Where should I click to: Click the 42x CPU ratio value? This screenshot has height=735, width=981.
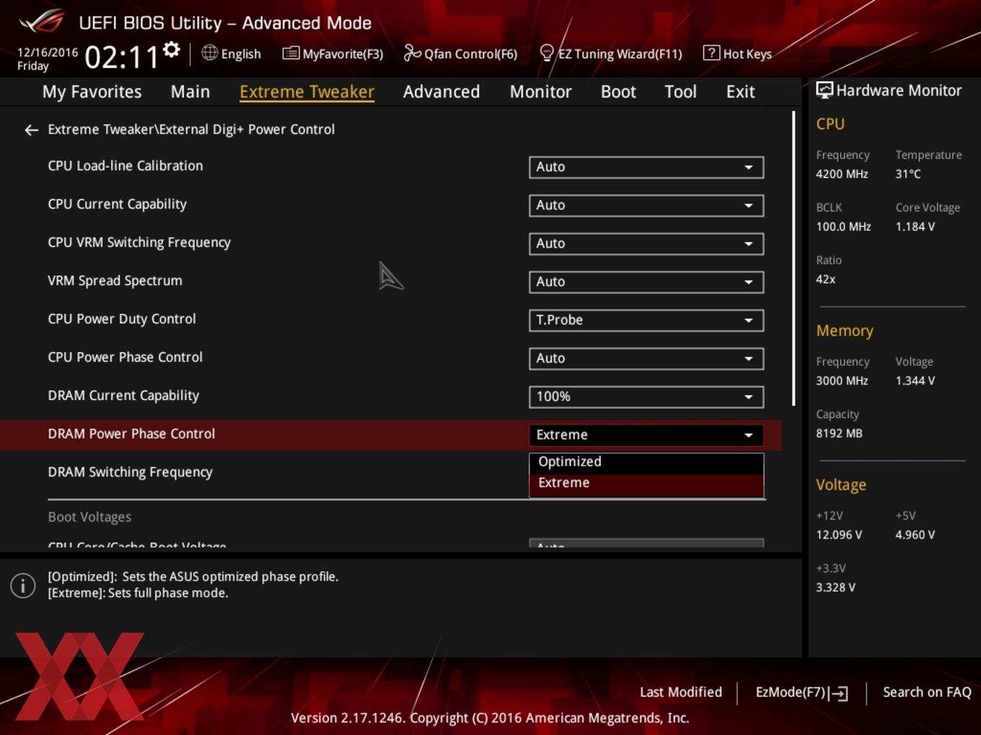tap(826, 279)
